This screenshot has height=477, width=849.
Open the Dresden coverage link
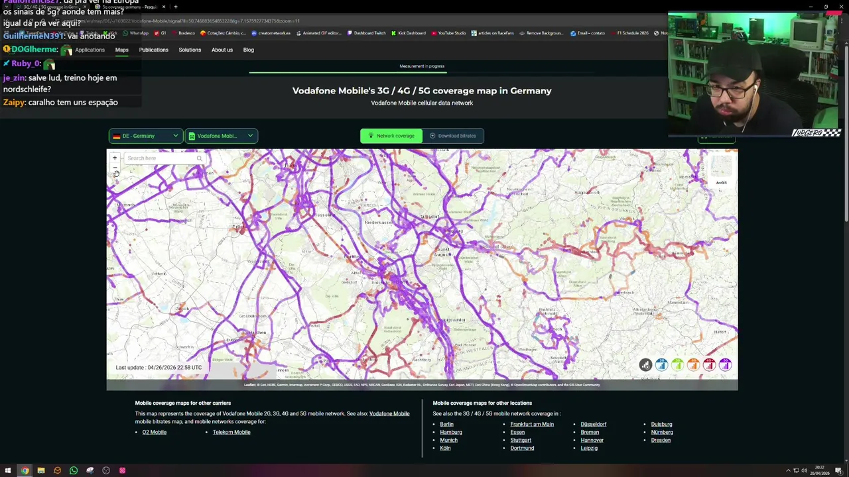(661, 440)
